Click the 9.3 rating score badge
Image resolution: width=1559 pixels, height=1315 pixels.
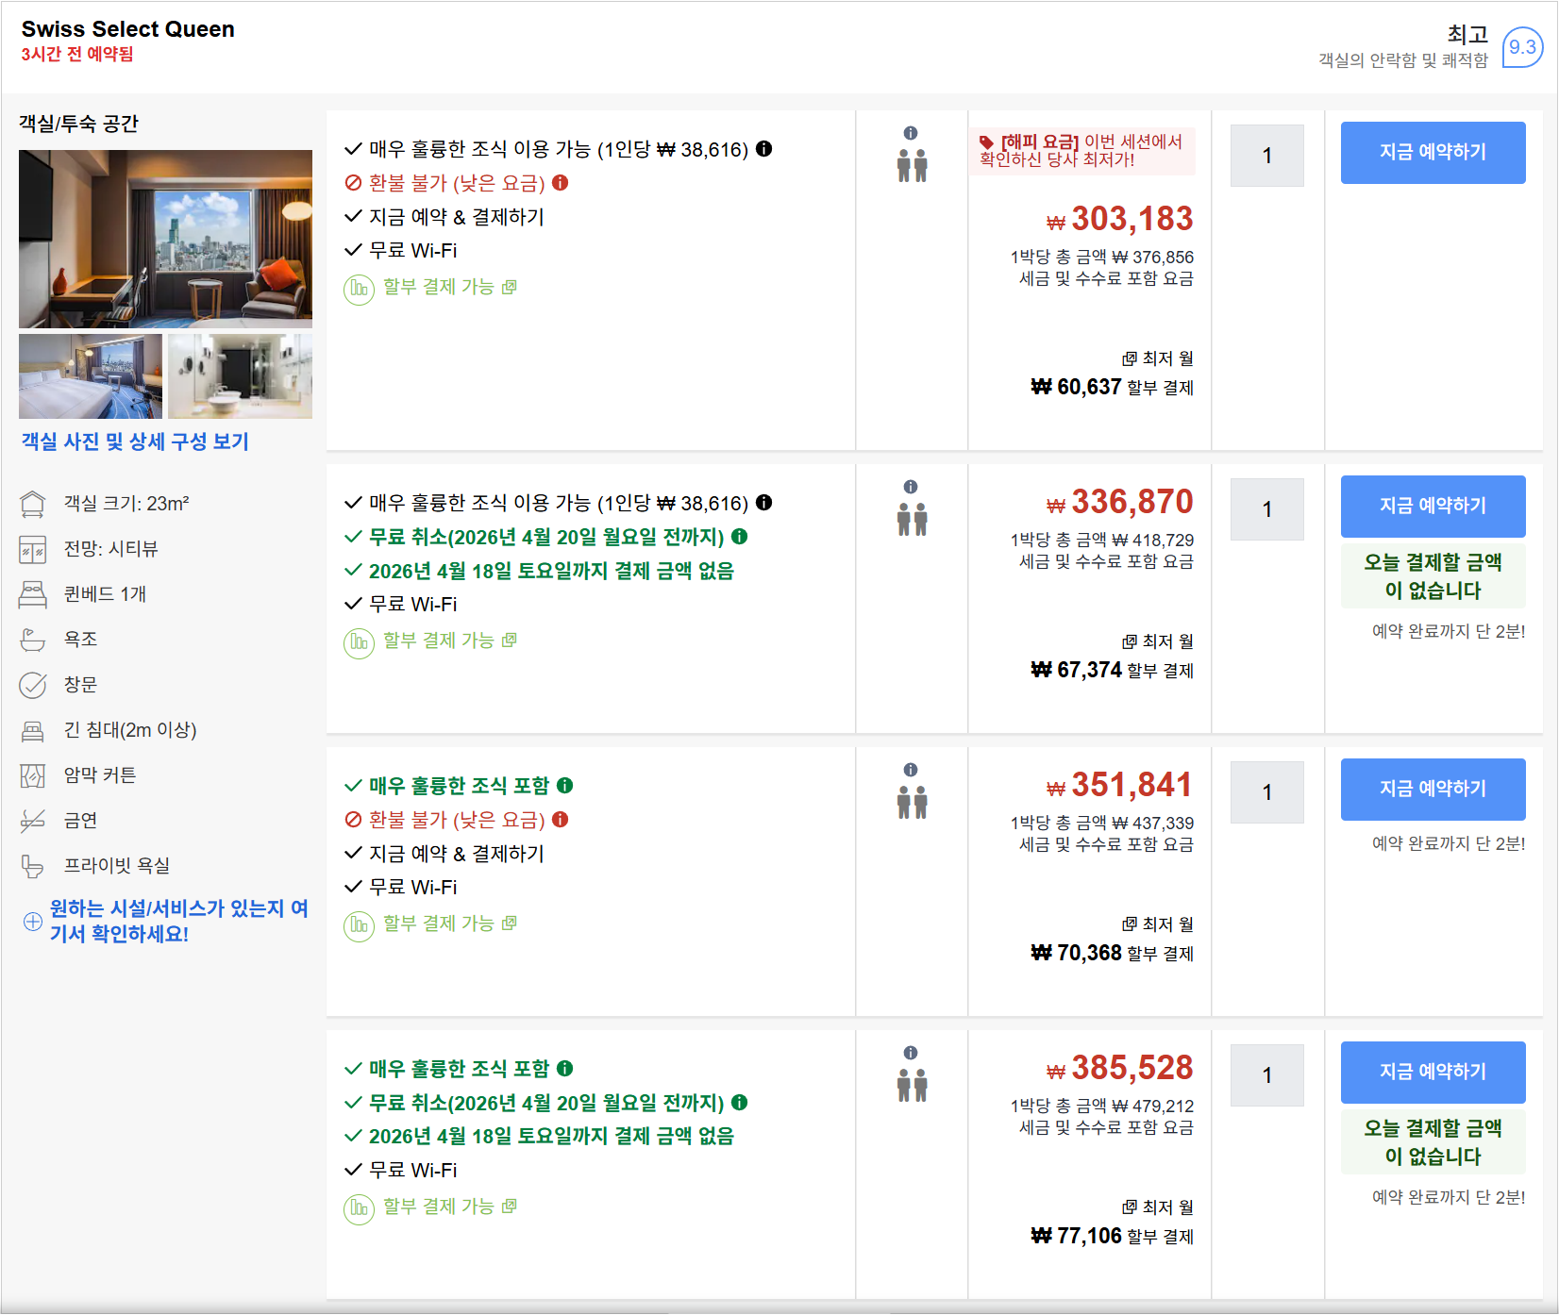point(1522,47)
